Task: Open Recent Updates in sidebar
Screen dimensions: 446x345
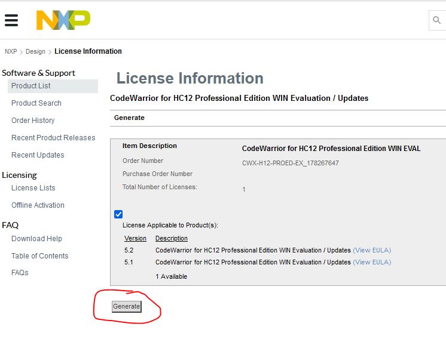Action: (38, 155)
